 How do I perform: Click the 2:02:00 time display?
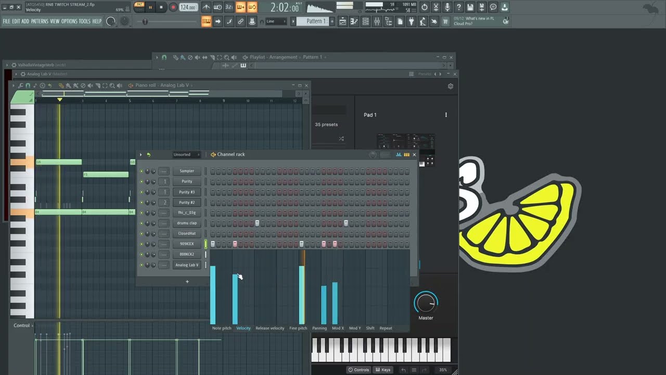[285, 7]
